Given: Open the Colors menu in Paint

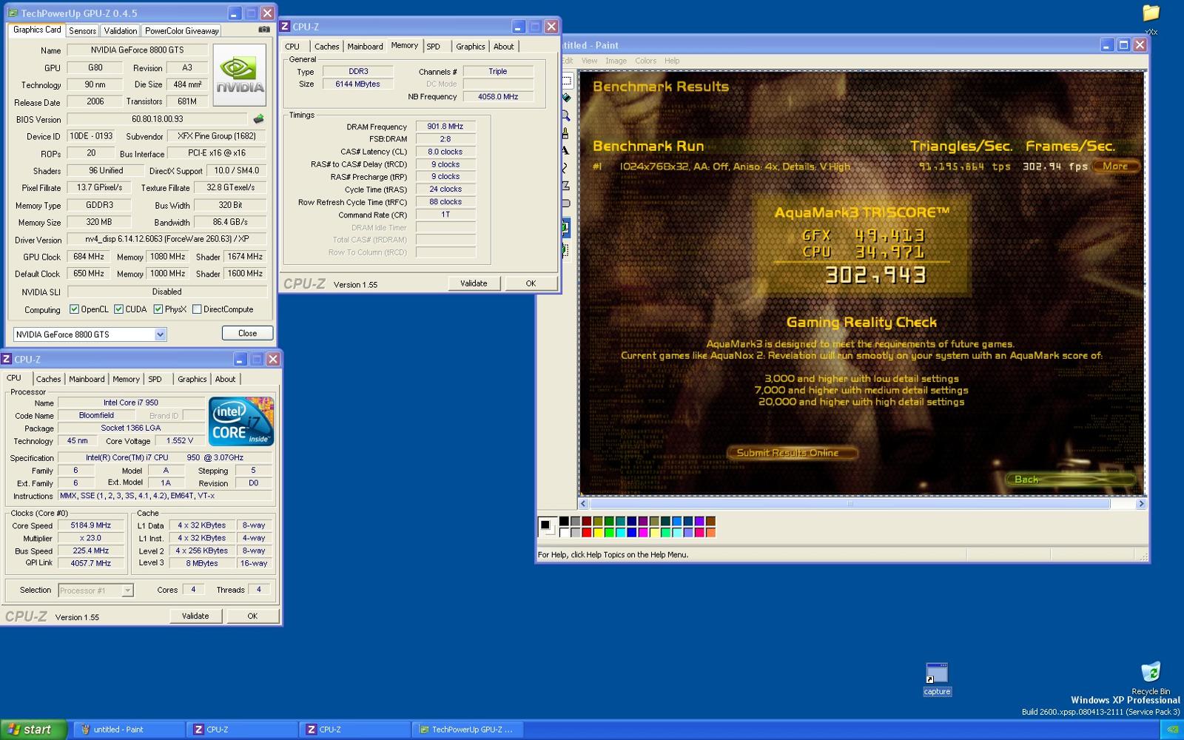Looking at the screenshot, I should (x=645, y=61).
